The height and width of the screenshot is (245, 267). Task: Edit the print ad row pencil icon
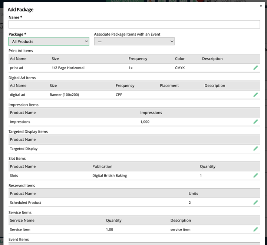click(x=256, y=67)
